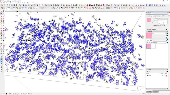Select the Circle drawing tool

pyautogui.click(x=1, y=21)
